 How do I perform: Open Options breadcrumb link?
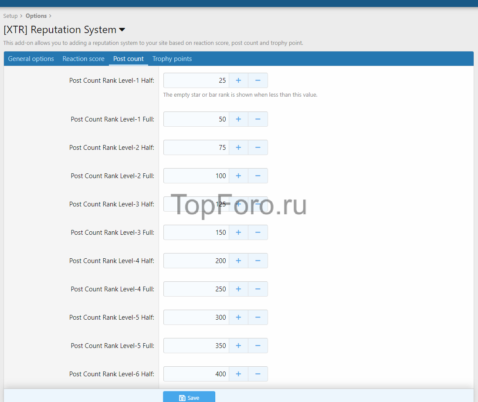pos(36,16)
